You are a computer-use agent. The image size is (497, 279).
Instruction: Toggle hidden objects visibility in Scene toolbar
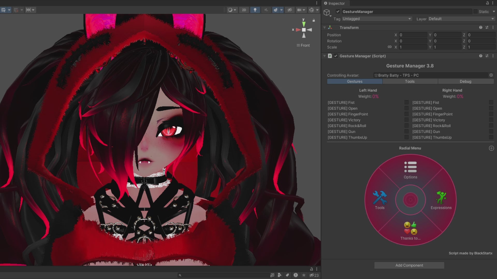pos(290,10)
